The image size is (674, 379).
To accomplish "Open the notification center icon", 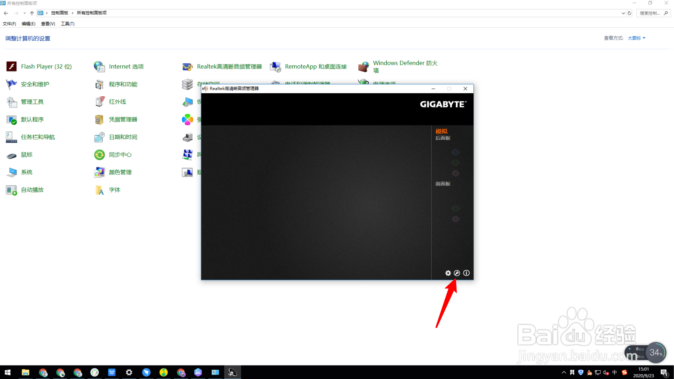I will [x=664, y=373].
